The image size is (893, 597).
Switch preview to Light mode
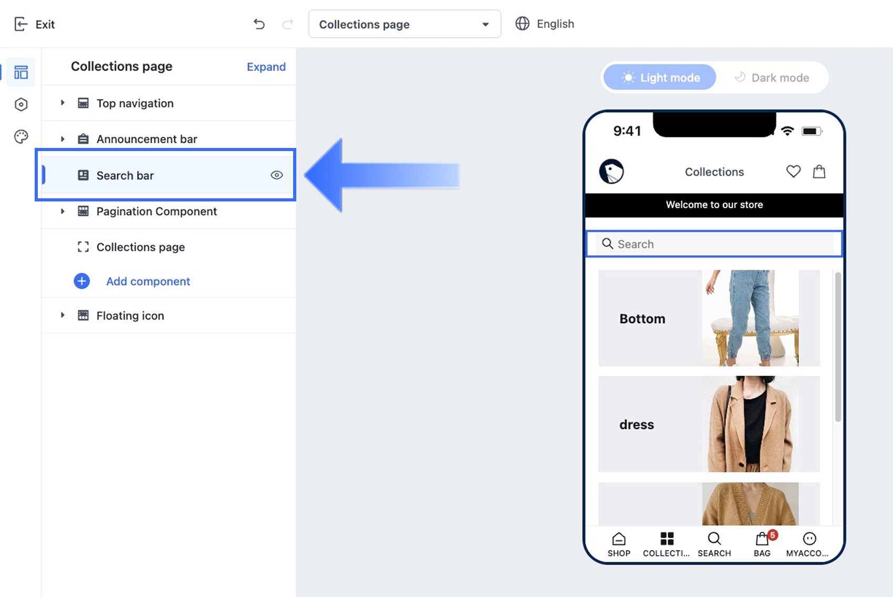(x=660, y=78)
